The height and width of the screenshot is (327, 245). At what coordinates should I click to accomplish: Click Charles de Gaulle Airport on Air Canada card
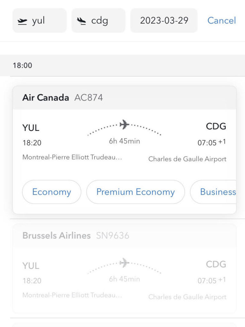click(187, 159)
